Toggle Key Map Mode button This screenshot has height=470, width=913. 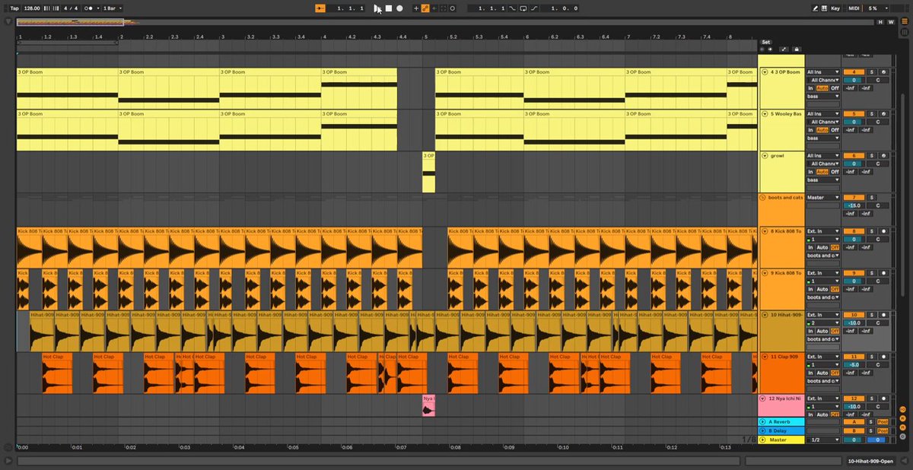(835, 8)
